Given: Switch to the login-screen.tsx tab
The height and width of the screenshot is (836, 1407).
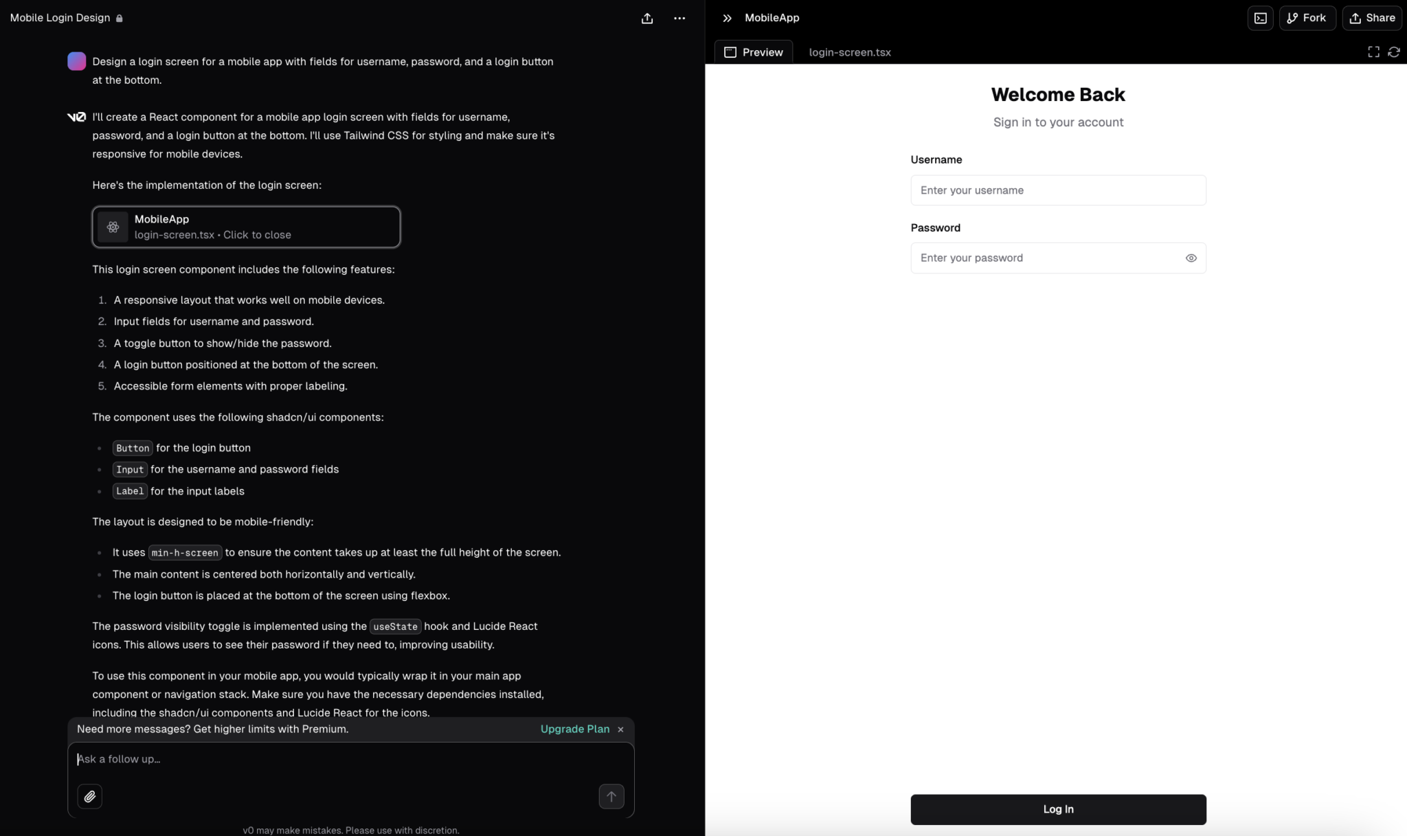Looking at the screenshot, I should 850,52.
